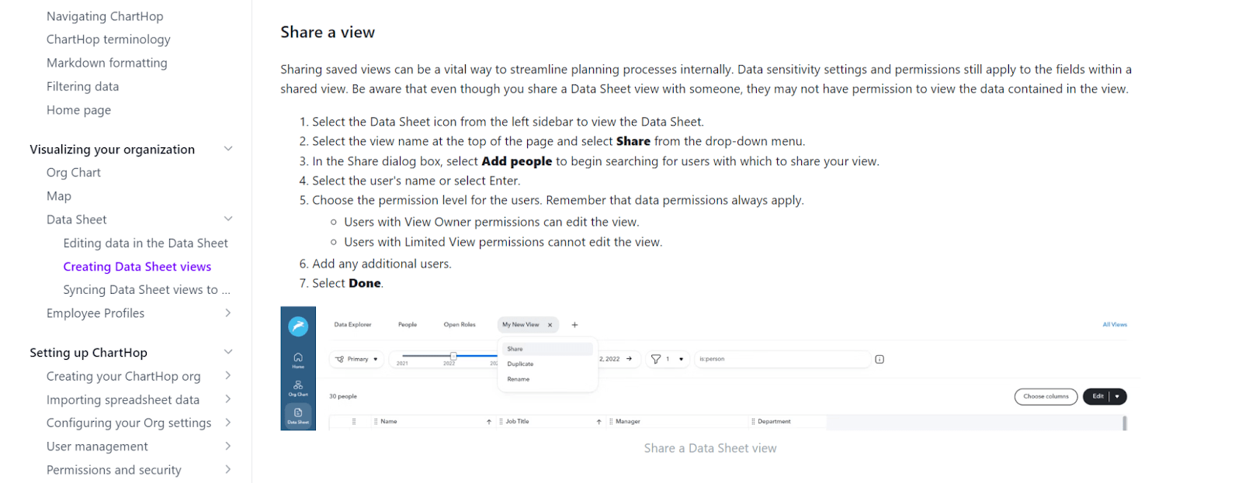The width and height of the screenshot is (1242, 483).
Task: Click the Department column header
Action: pos(774,422)
